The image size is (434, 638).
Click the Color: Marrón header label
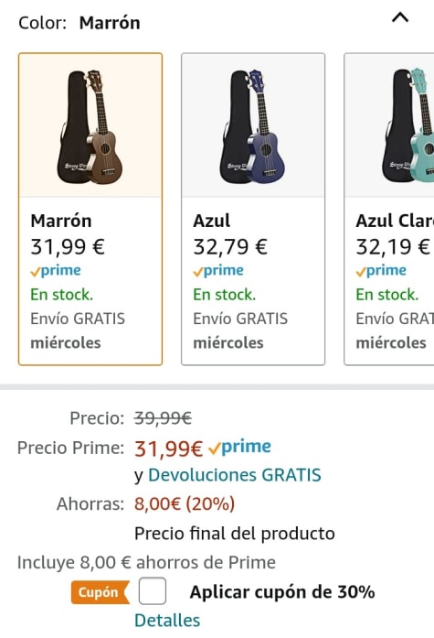coord(79,23)
